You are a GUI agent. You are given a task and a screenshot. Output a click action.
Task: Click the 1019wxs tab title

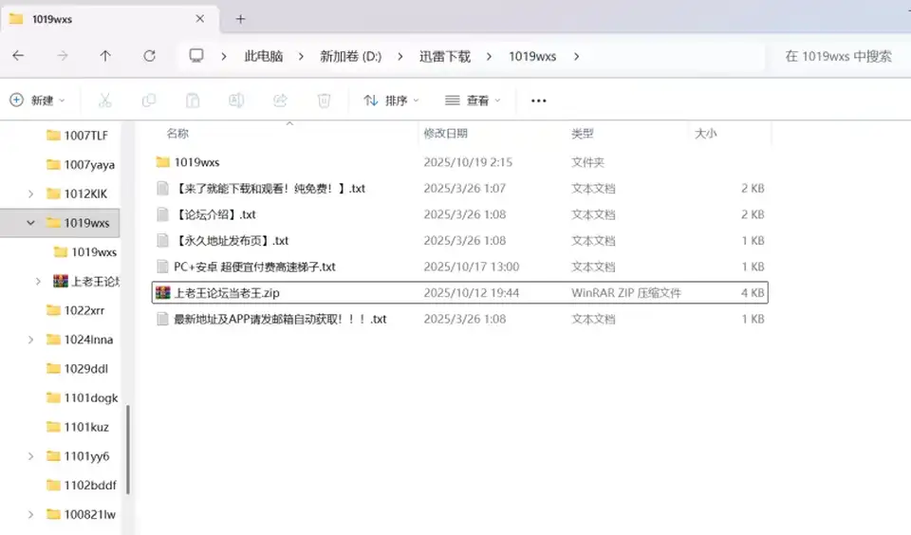point(52,19)
